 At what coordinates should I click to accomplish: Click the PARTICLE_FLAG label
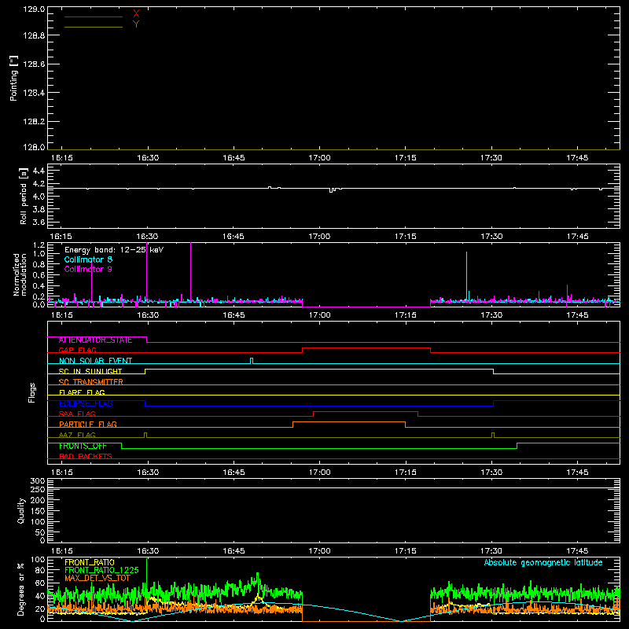pos(88,425)
